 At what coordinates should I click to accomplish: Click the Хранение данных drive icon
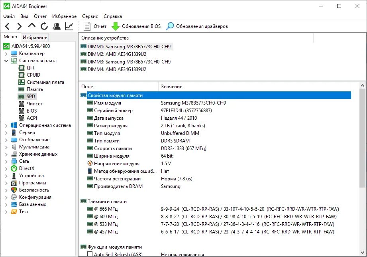pyautogui.click(x=14, y=154)
